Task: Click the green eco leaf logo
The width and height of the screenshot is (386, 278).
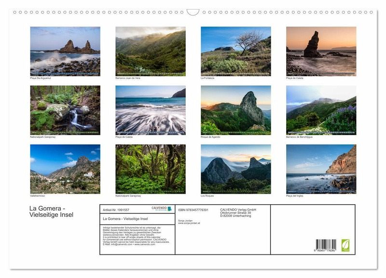Action: 345,245
